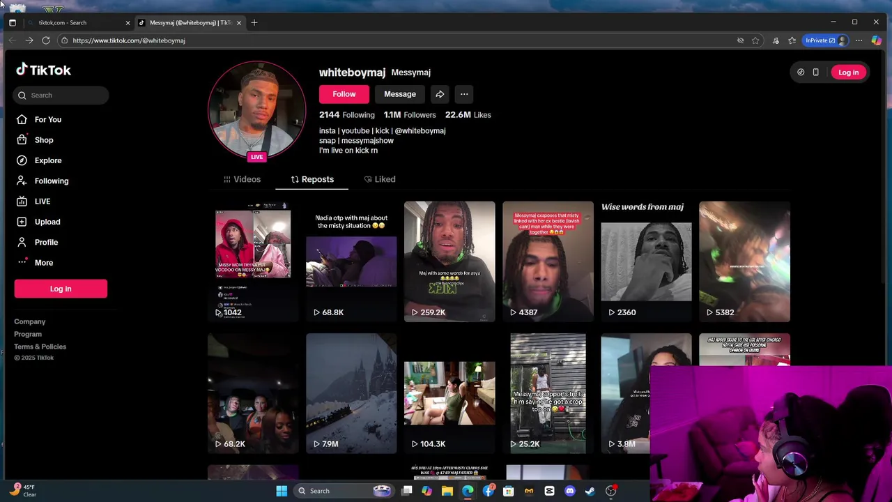This screenshot has width=892, height=502.
Task: Open the video with 5382 views
Action: [744, 261]
